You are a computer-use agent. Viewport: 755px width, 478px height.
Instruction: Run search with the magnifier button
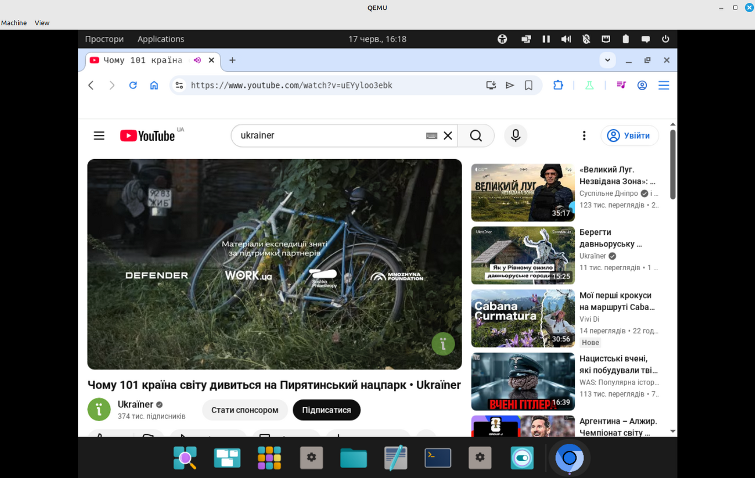tap(476, 135)
